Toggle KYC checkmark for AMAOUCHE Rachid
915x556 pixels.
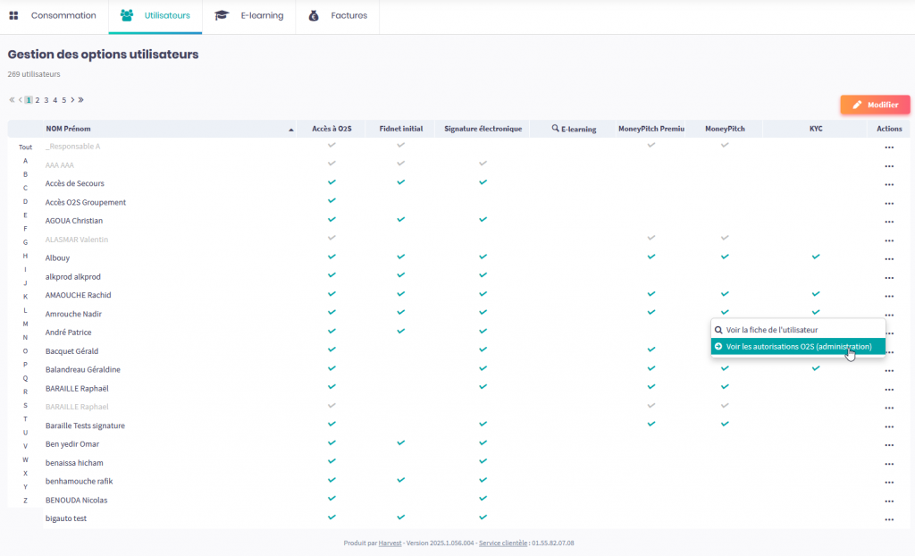(x=815, y=294)
